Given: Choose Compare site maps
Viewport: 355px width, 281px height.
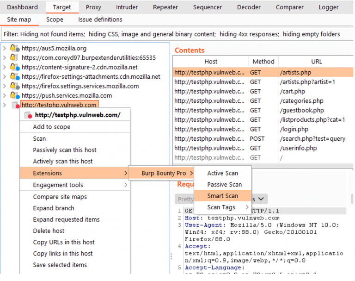Looking at the screenshot, I should (x=75, y=197).
